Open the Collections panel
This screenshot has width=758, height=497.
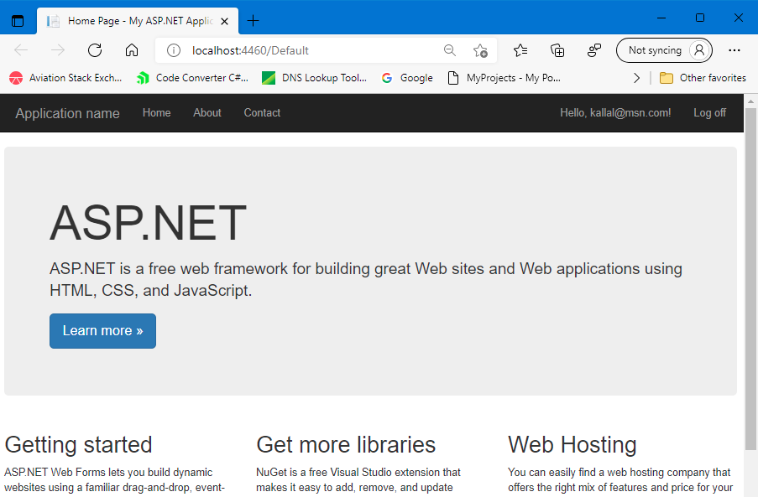click(x=557, y=50)
